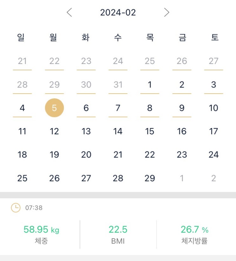Select greyed-out date 2 of next month
The width and height of the screenshot is (236, 261).
(213, 178)
